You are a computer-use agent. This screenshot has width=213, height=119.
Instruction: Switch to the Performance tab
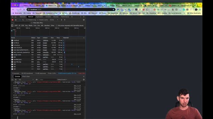[x=65, y=17]
